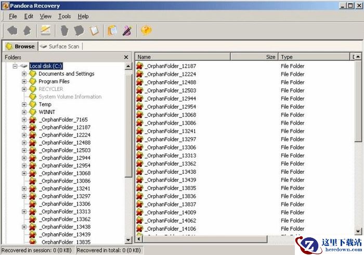The width and height of the screenshot is (364, 255).
Task: Click the icon beside _OrphanFolder_13068 in file list
Action: pos(139,114)
